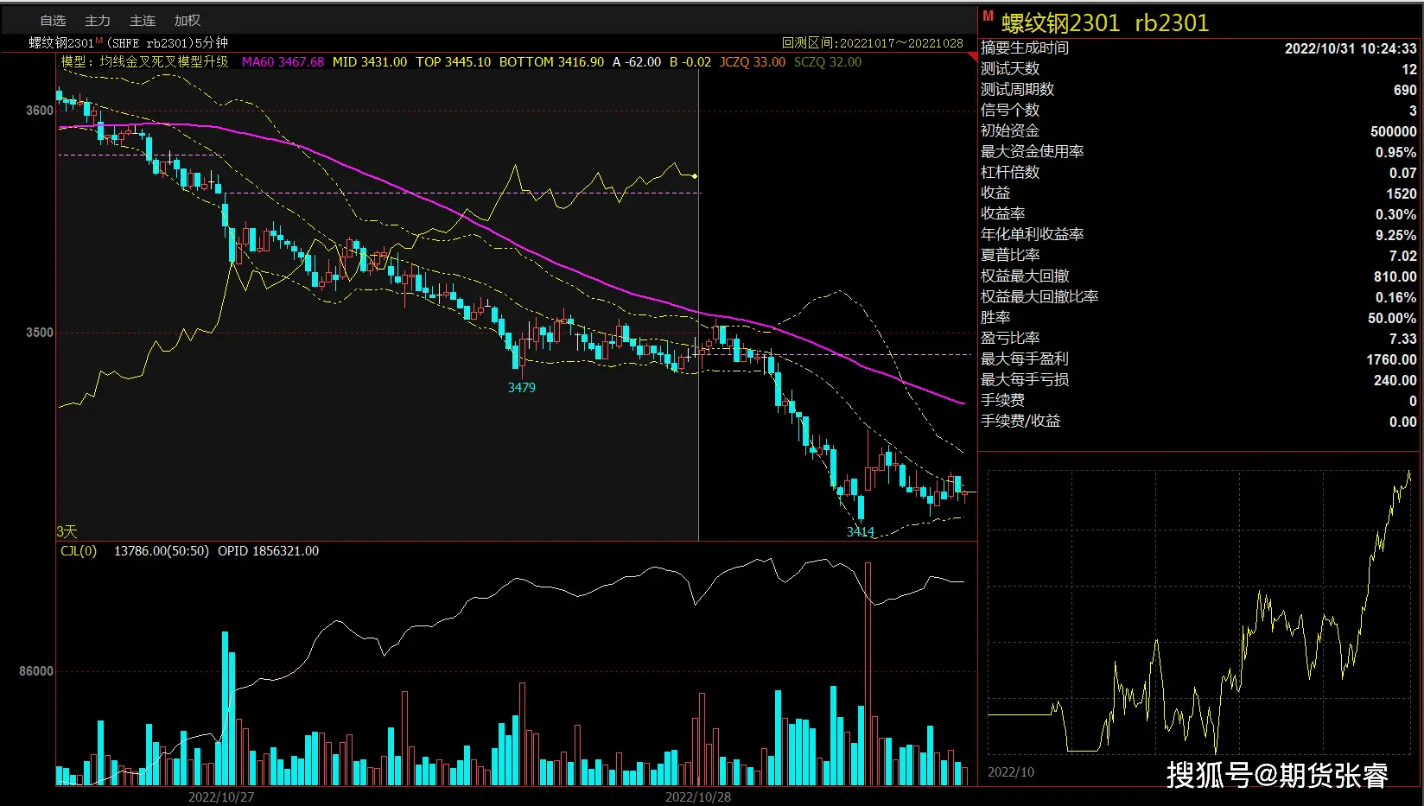Image resolution: width=1424 pixels, height=806 pixels.
Task: Click the JCZQ 33.00 parameter label
Action: pos(752,62)
